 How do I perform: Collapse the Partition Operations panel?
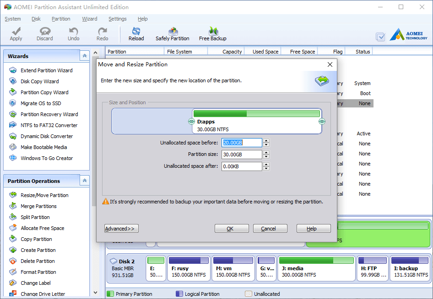[85, 181]
